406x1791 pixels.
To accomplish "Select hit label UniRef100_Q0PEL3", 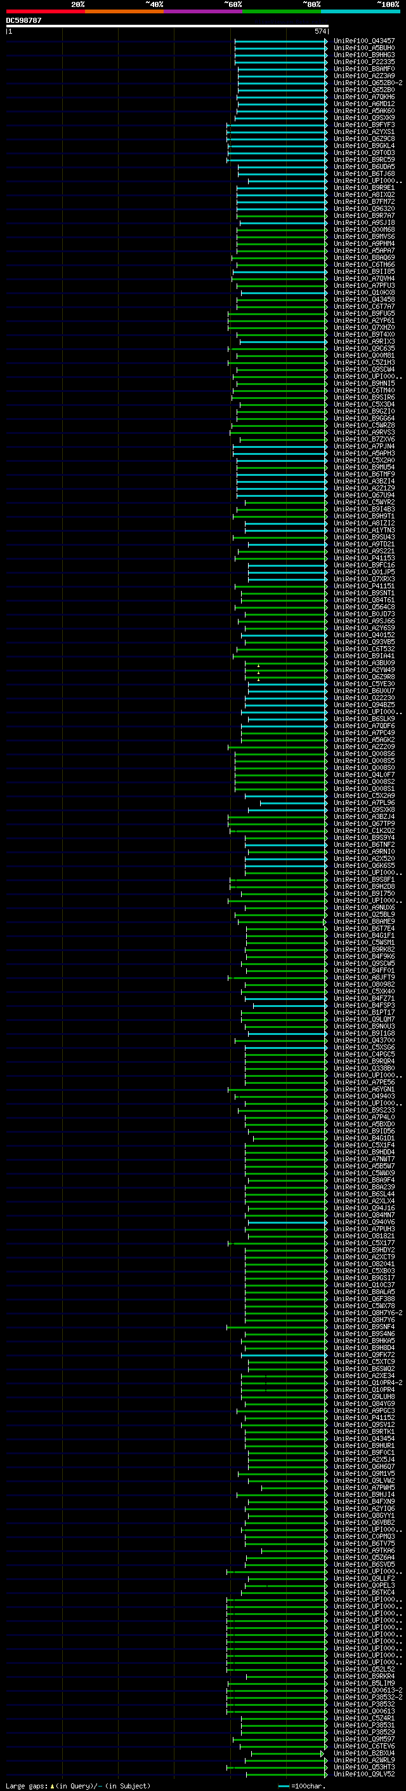I will pyautogui.click(x=363, y=1586).
